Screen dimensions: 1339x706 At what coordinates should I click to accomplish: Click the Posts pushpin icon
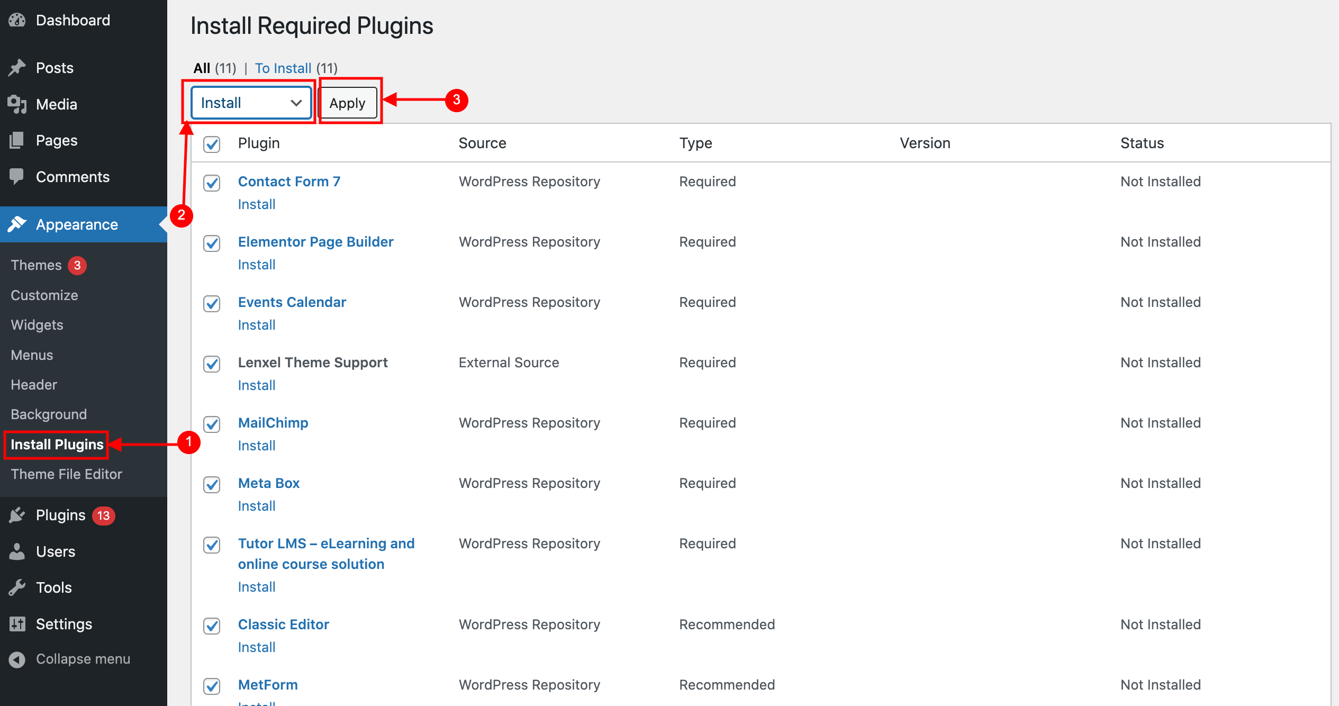(x=17, y=68)
